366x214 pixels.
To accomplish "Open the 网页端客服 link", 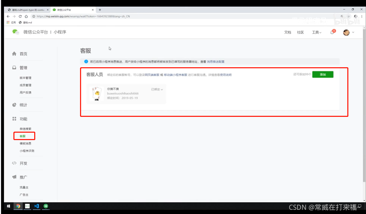I will [x=152, y=75].
